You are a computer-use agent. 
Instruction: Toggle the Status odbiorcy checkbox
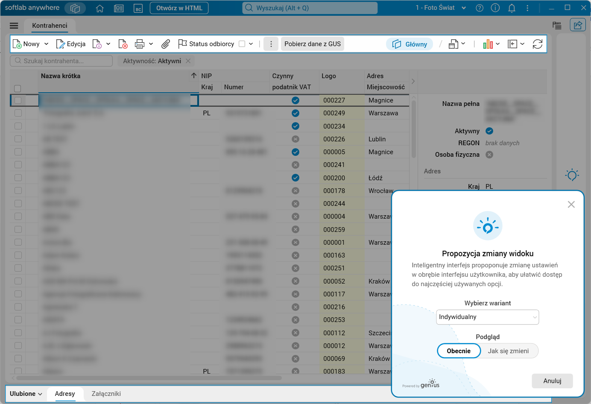[242, 44]
